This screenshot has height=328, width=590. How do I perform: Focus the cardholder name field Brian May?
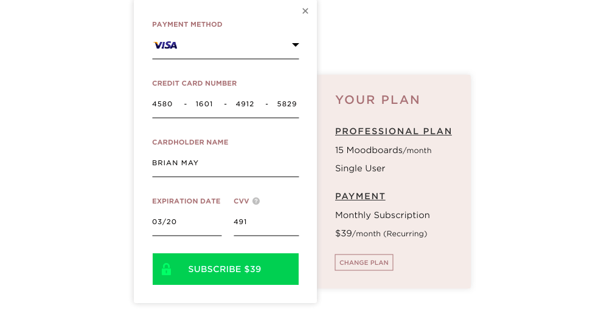pos(226,163)
